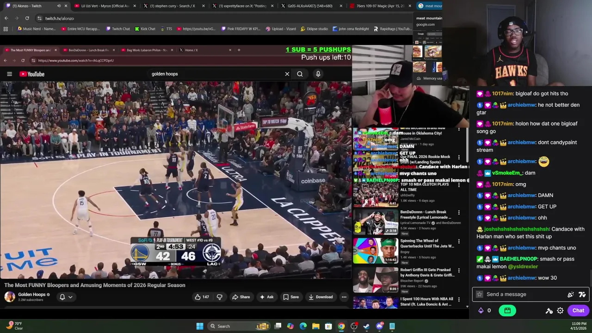Open the xxprettyfacee on X tab

[243, 6]
